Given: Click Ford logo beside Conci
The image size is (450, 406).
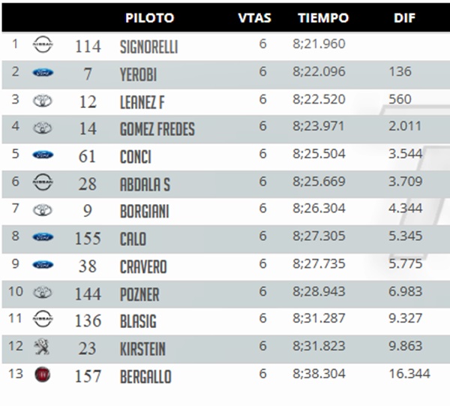Looking at the screenshot, I should point(43,155).
